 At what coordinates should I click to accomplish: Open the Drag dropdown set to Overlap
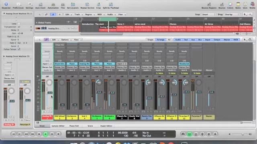[x=232, y=14]
